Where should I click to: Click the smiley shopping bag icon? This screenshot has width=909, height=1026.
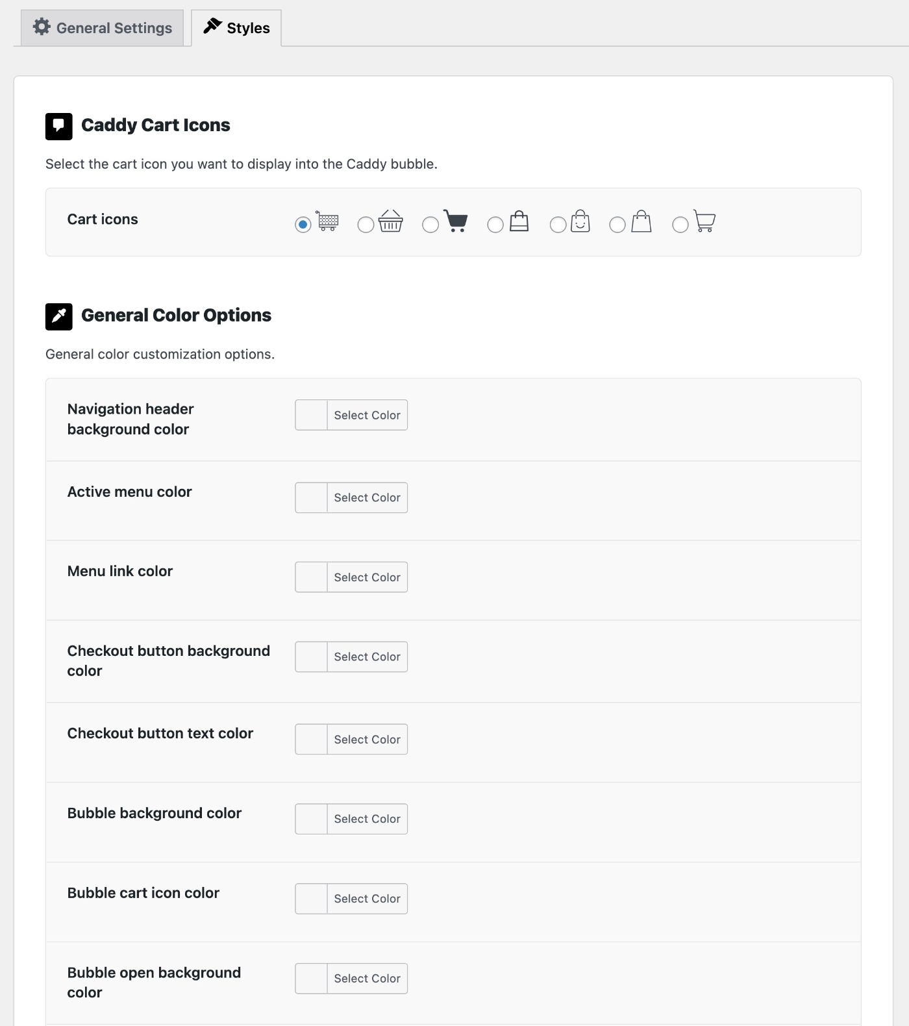point(580,221)
